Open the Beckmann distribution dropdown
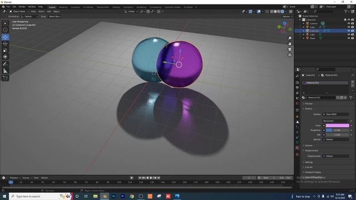The height and width of the screenshot is (200, 356). [336, 121]
